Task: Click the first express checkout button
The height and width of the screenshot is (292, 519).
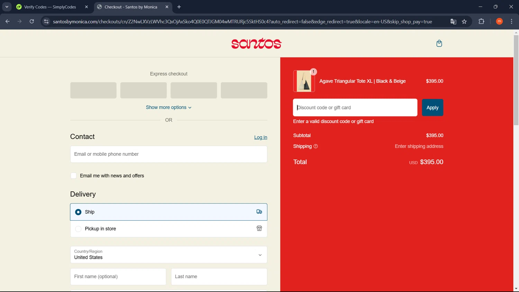Action: 93,90
